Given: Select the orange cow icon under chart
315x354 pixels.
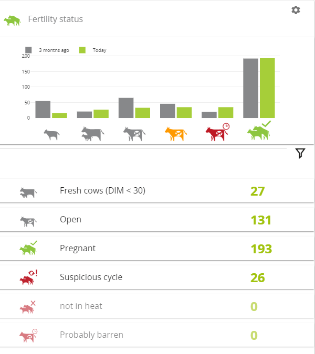Looking at the screenshot, I should (176, 134).
